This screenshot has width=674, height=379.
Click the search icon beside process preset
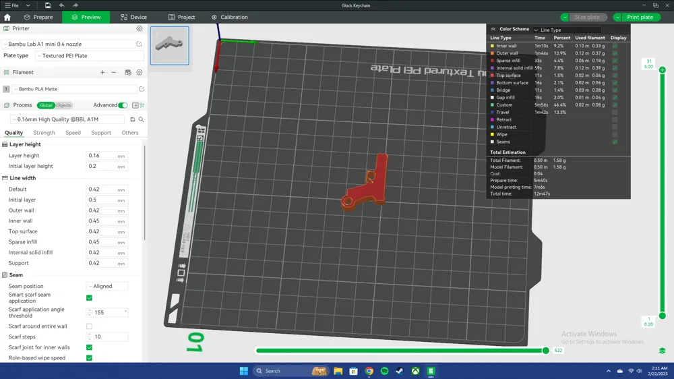pyautogui.click(x=141, y=119)
